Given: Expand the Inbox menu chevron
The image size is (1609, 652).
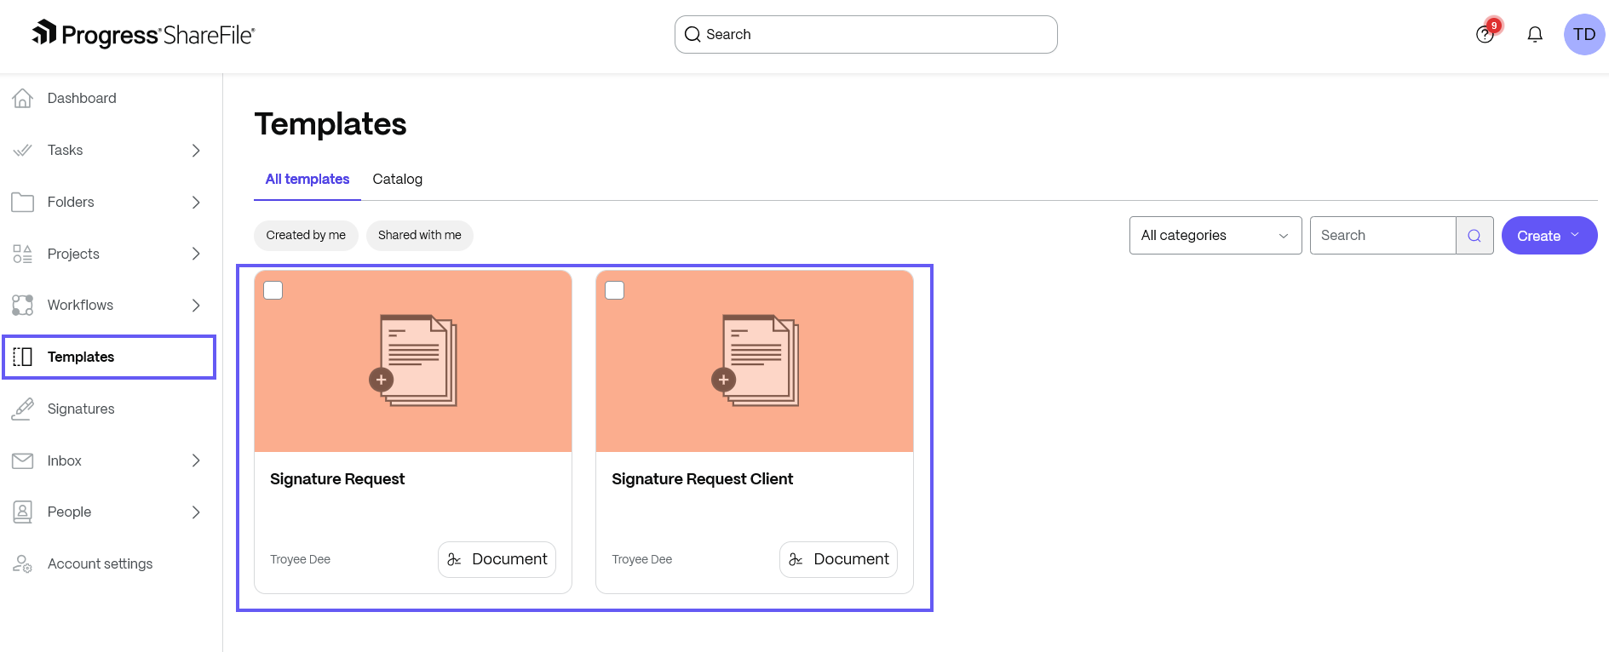Looking at the screenshot, I should pos(196,460).
